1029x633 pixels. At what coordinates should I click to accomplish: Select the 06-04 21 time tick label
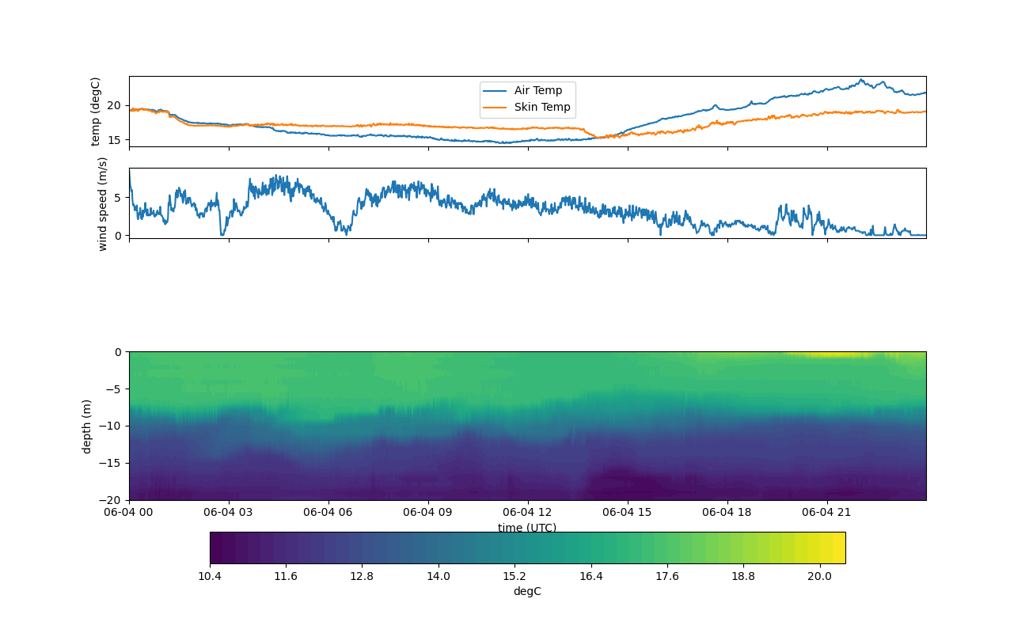click(x=827, y=513)
